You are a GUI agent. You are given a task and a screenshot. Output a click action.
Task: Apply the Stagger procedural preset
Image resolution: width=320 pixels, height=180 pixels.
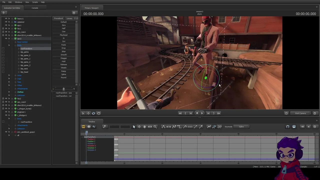pos(64,58)
